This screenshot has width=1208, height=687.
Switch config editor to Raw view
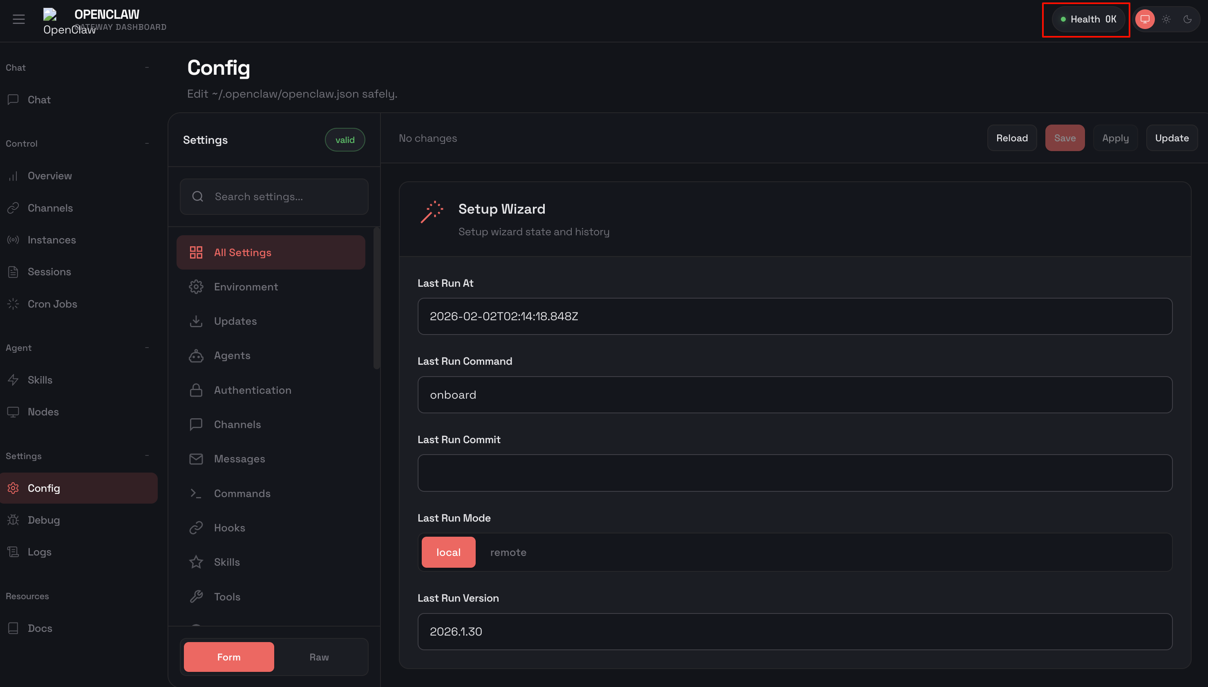(319, 657)
